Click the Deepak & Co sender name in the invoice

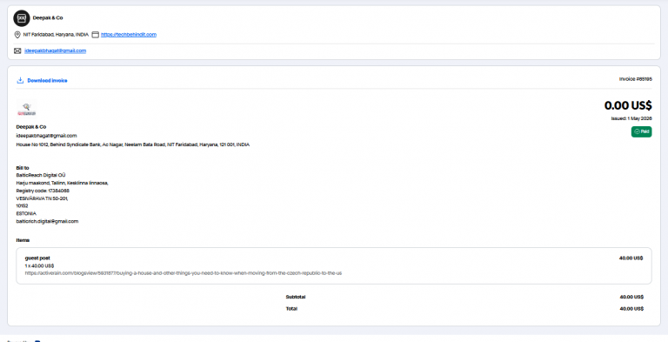31,127
